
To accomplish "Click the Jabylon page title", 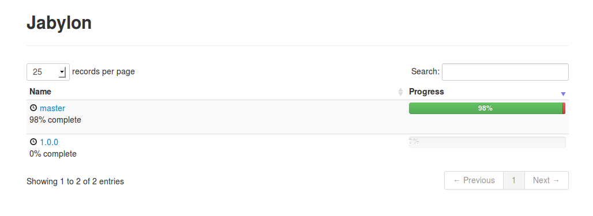I will pos(59,22).
